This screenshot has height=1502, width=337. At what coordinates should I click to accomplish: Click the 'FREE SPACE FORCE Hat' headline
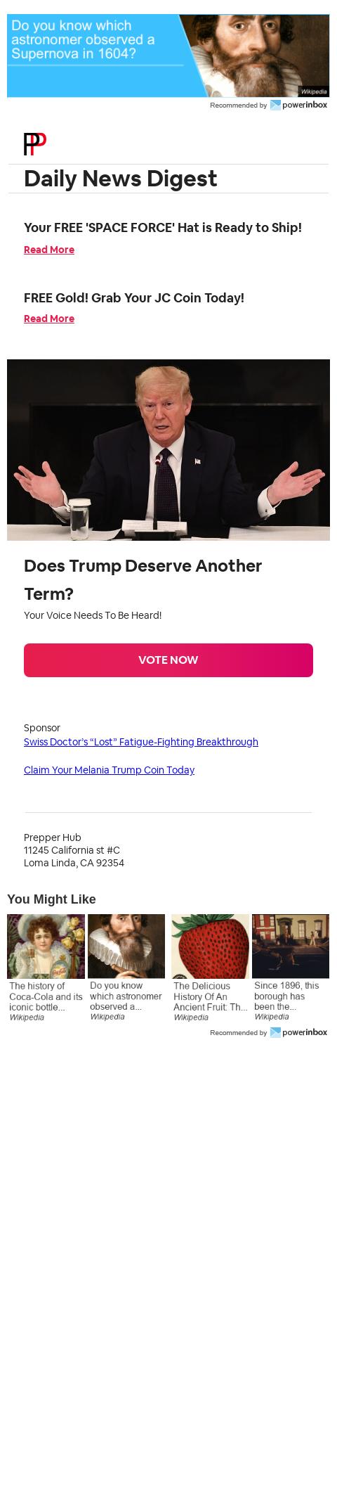(163, 228)
